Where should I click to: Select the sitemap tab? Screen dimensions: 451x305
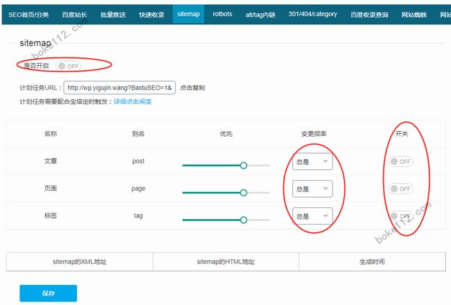click(x=189, y=14)
